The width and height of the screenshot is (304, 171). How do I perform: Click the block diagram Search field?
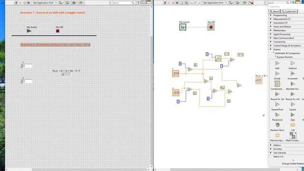click(277, 3)
